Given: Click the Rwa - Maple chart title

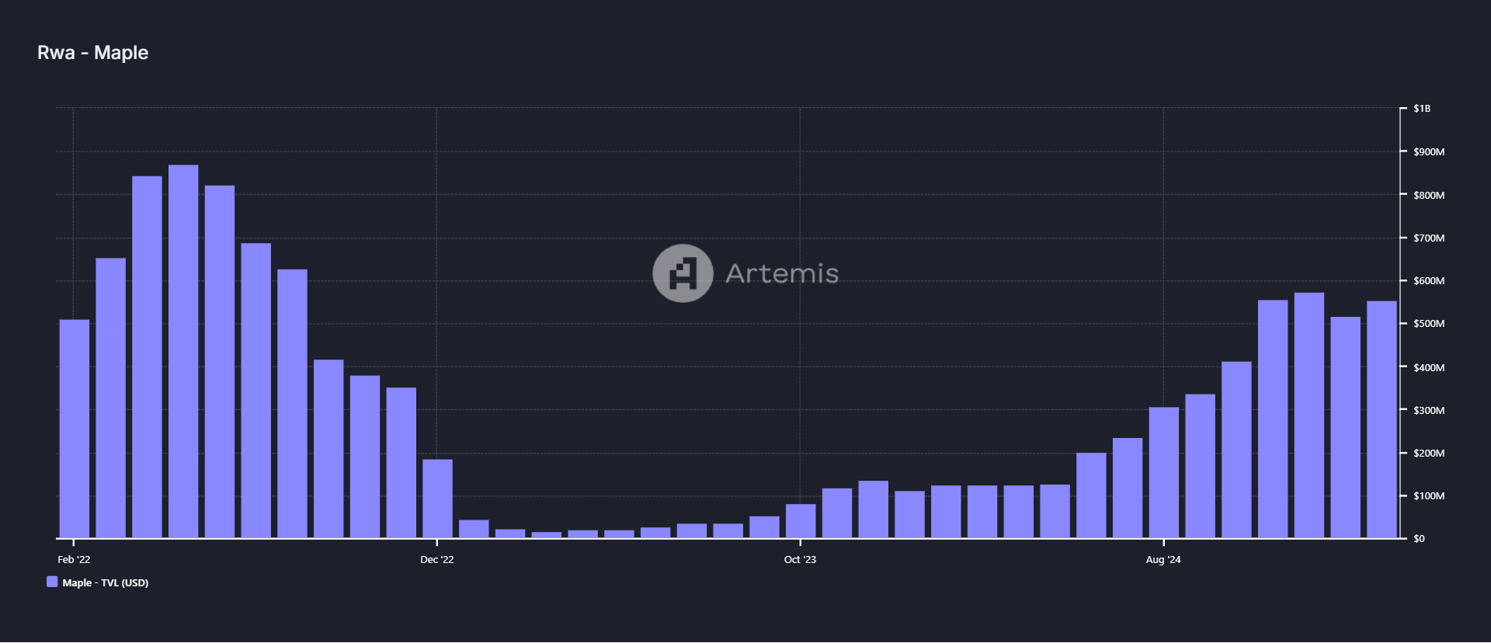Looking at the screenshot, I should click(92, 53).
